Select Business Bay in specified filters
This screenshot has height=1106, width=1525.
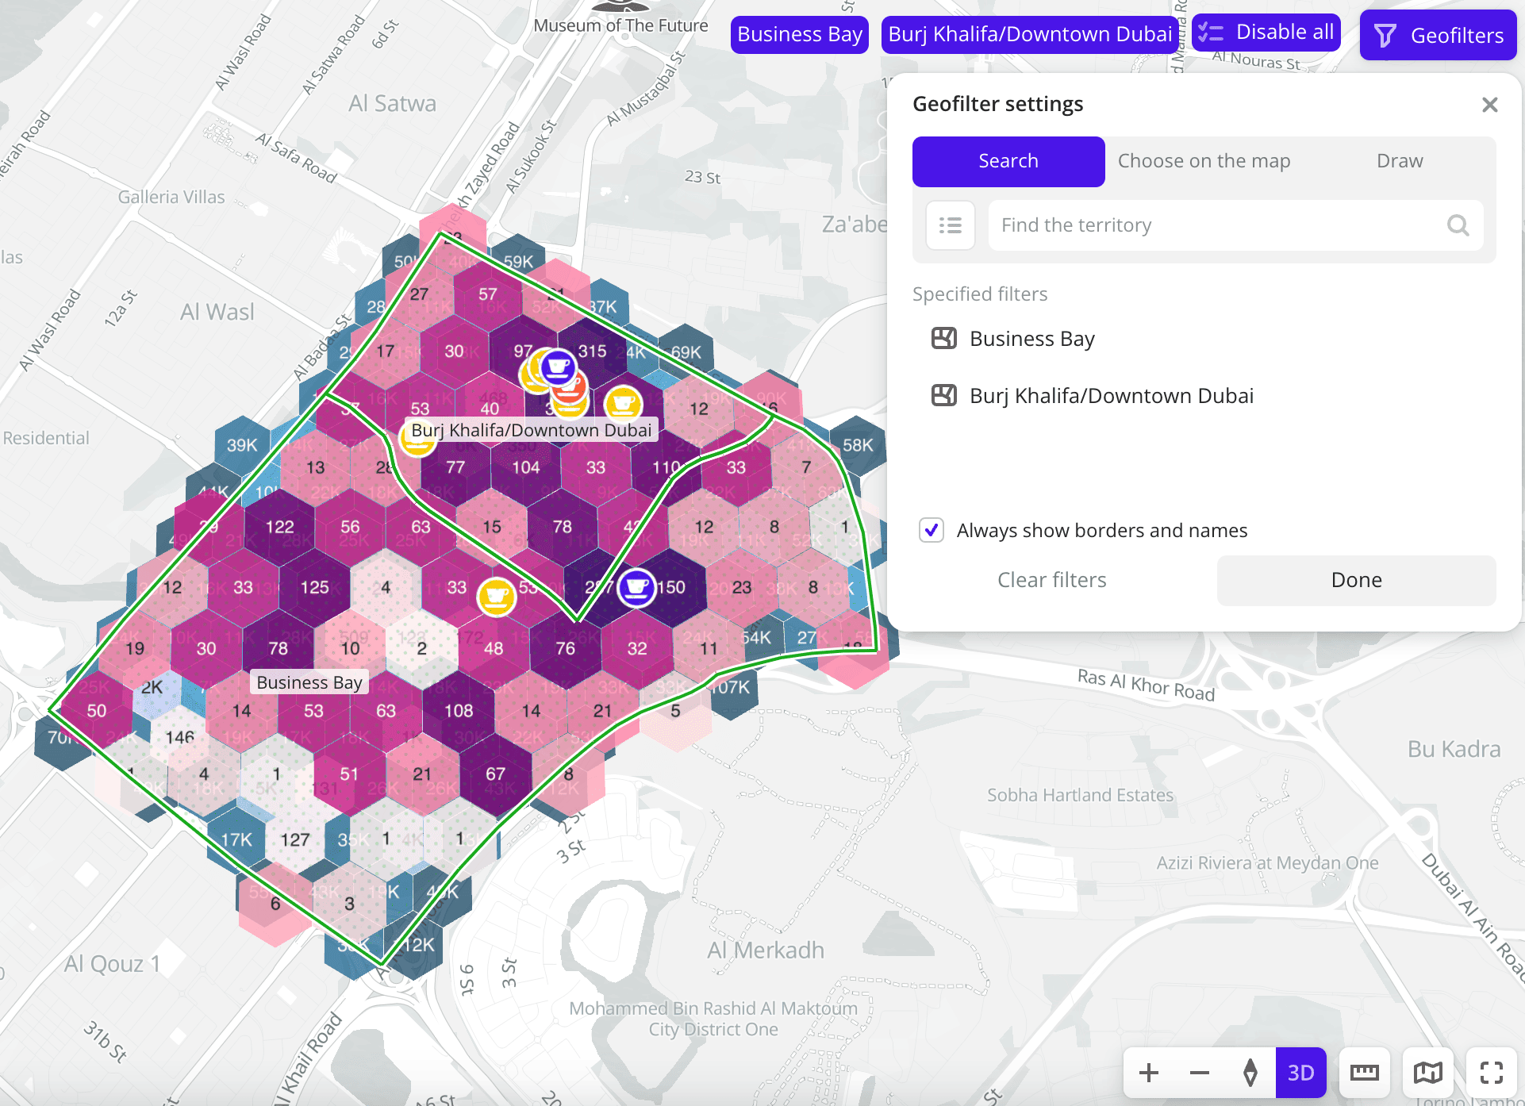(x=1031, y=339)
